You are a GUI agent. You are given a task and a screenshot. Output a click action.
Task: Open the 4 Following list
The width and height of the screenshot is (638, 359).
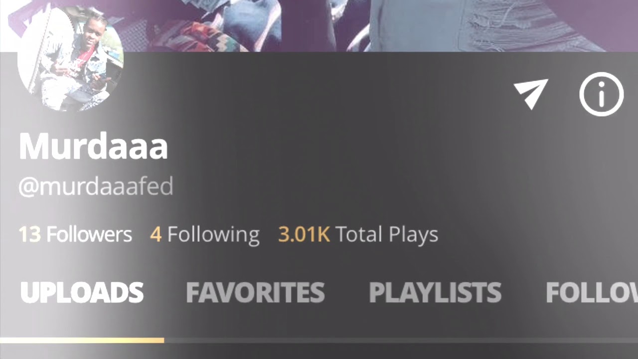[x=205, y=234]
